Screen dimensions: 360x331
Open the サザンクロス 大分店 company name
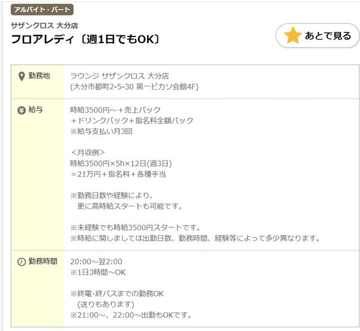click(44, 25)
